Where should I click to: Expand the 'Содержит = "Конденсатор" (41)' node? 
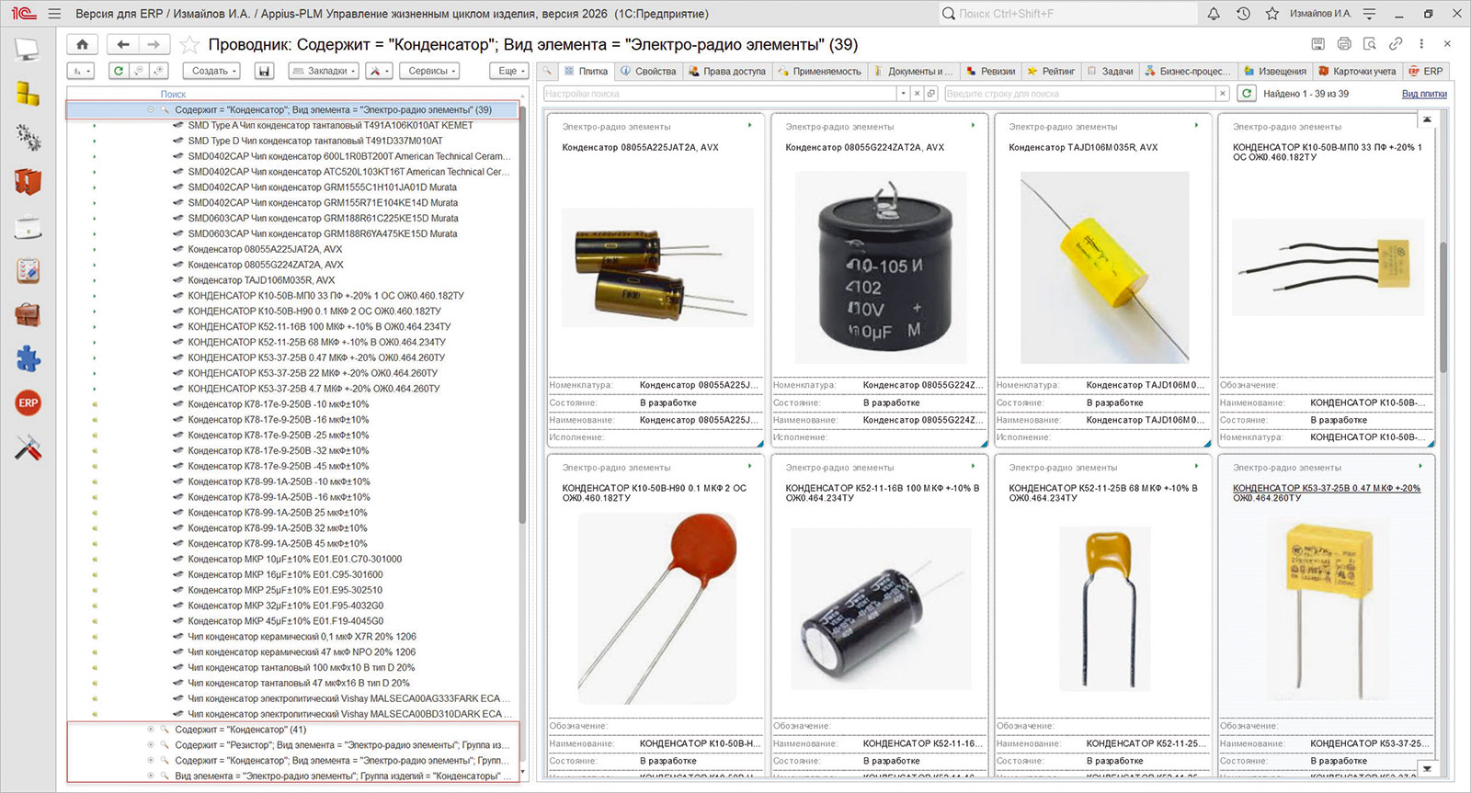tap(151, 730)
